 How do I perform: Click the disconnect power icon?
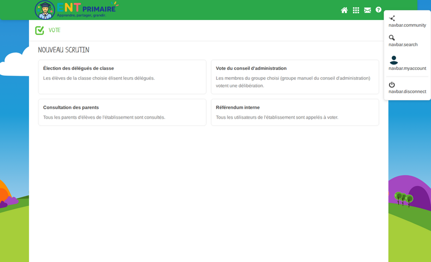(392, 85)
